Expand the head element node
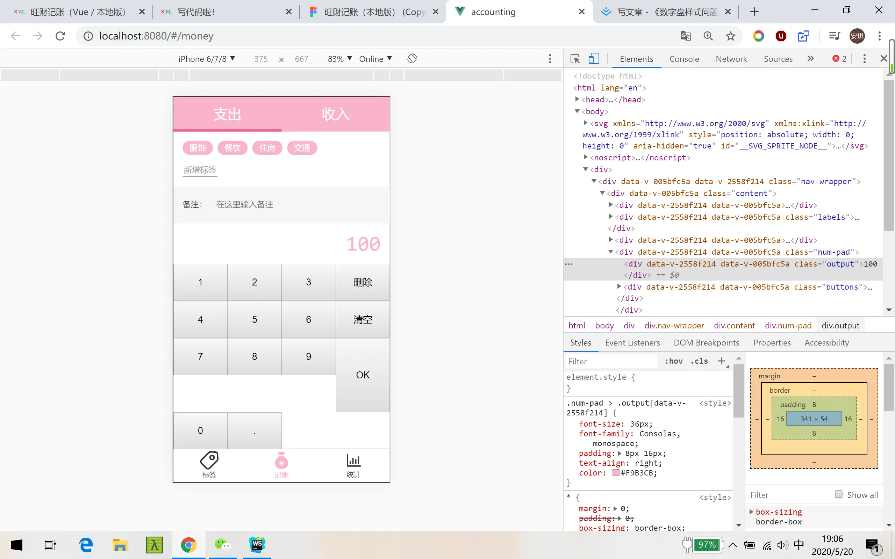This screenshot has height=559, width=895. 577,99
